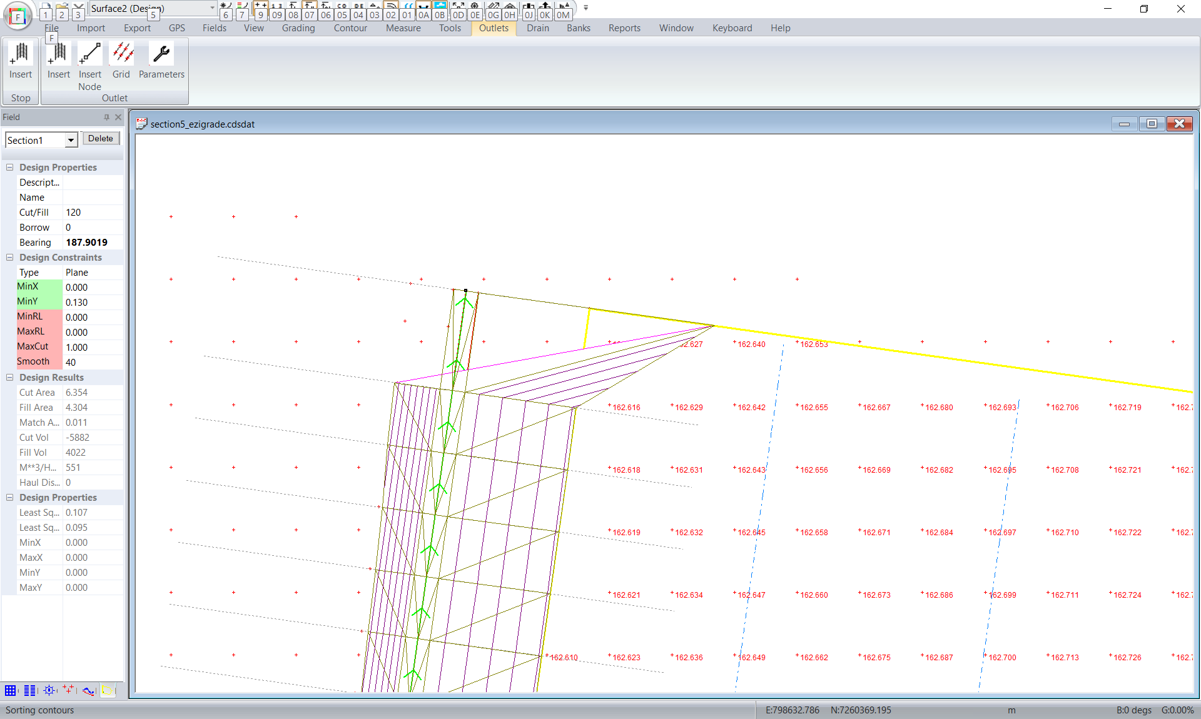Click the Delete field button
The height and width of the screenshot is (719, 1201).
point(101,139)
